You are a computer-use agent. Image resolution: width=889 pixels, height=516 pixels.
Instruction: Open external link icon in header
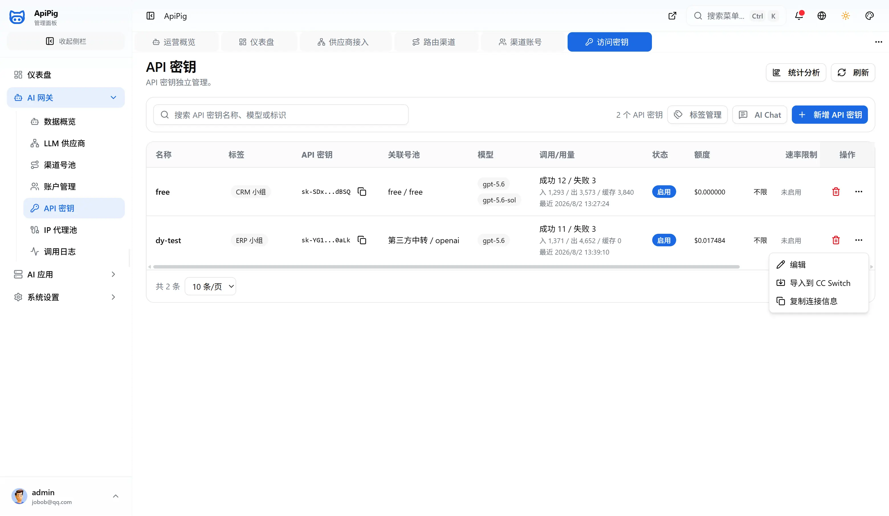[672, 16]
